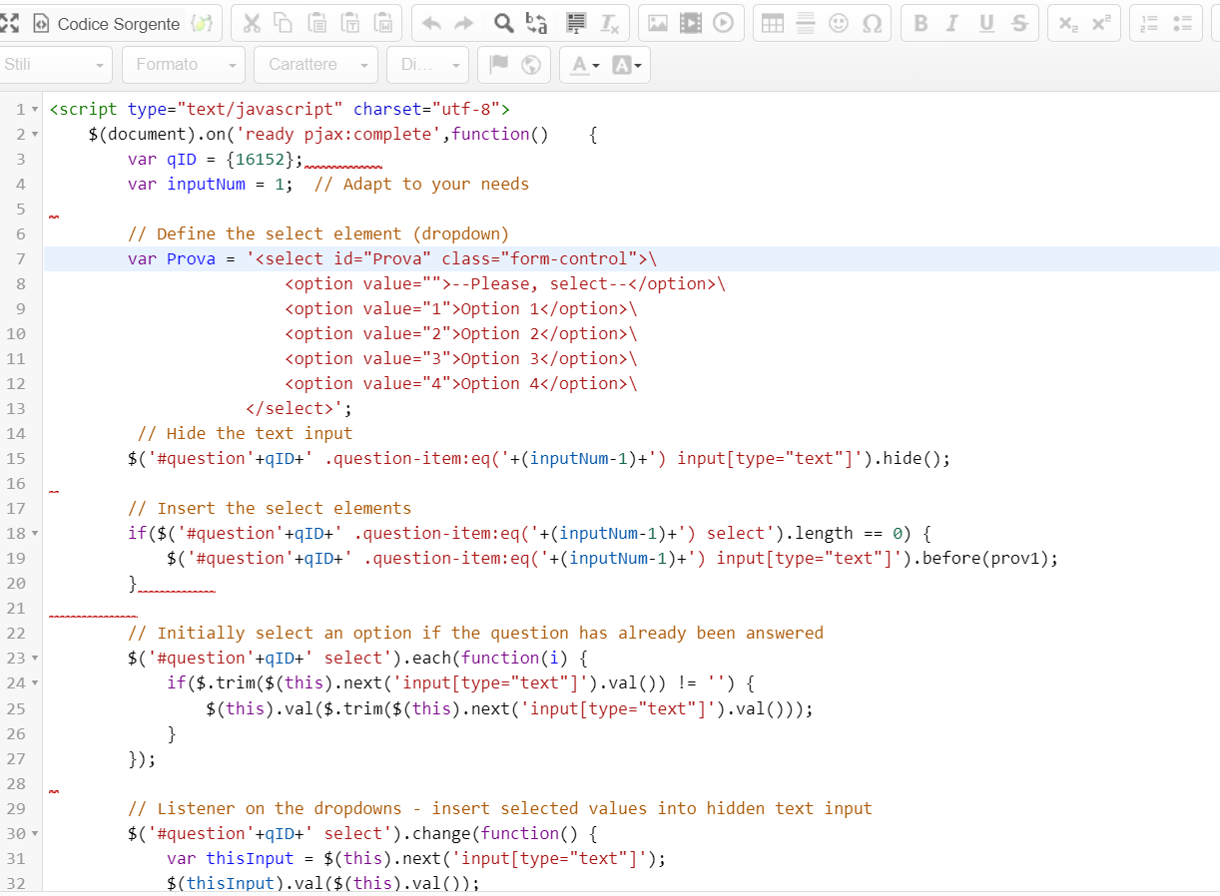
Task: Insert special character with Omega icon
Action: [x=872, y=23]
